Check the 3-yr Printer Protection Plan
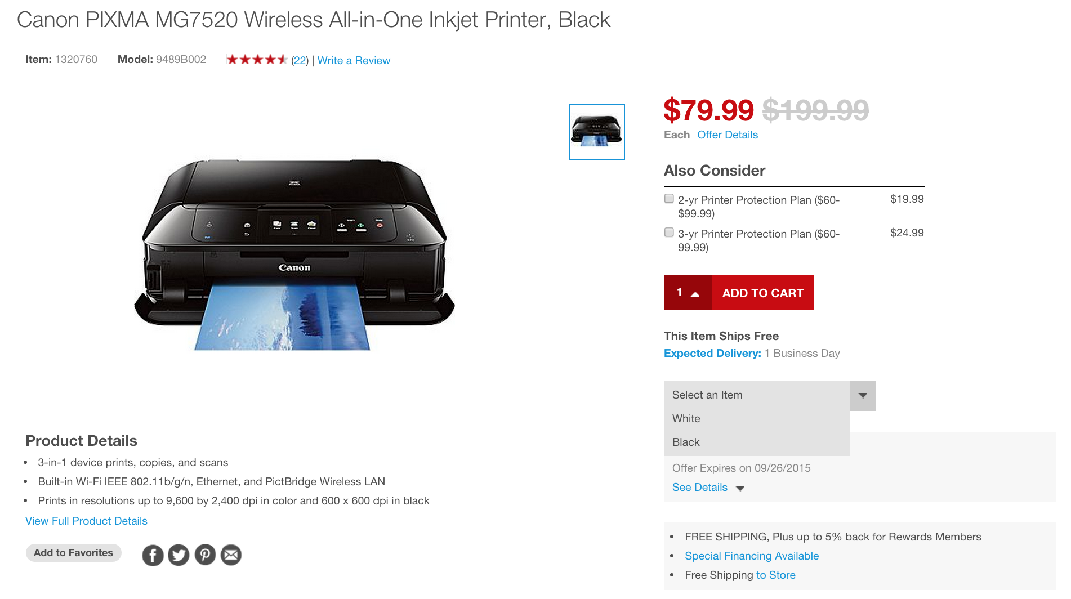This screenshot has width=1071, height=599. [x=669, y=231]
